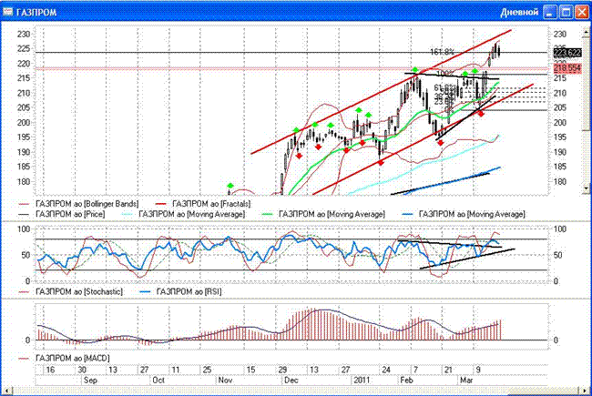Click the green up-fractal marker at channel top near 215
The image size is (592, 396).
tap(415, 70)
